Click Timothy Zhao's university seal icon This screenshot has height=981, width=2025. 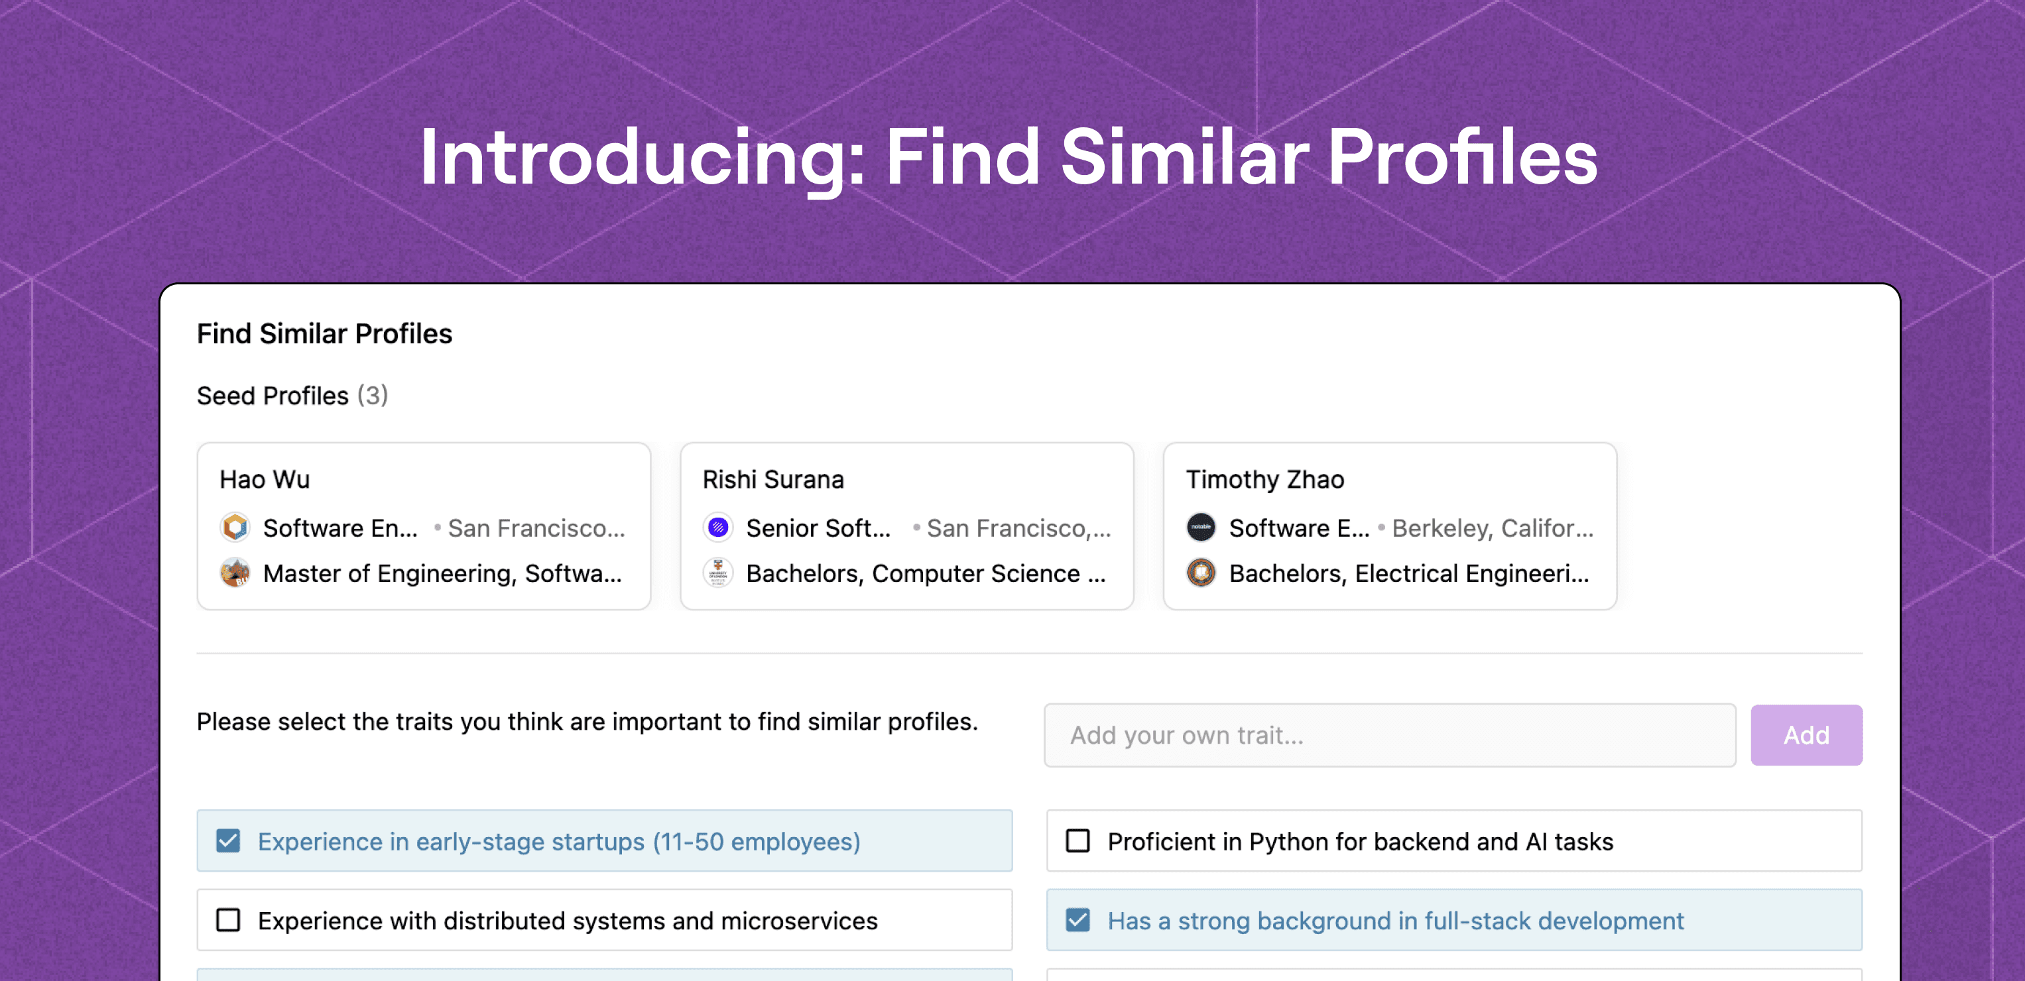[x=1201, y=573]
